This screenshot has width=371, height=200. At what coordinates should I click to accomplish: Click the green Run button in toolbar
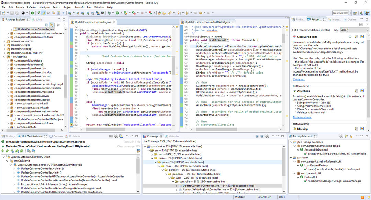(117, 13)
